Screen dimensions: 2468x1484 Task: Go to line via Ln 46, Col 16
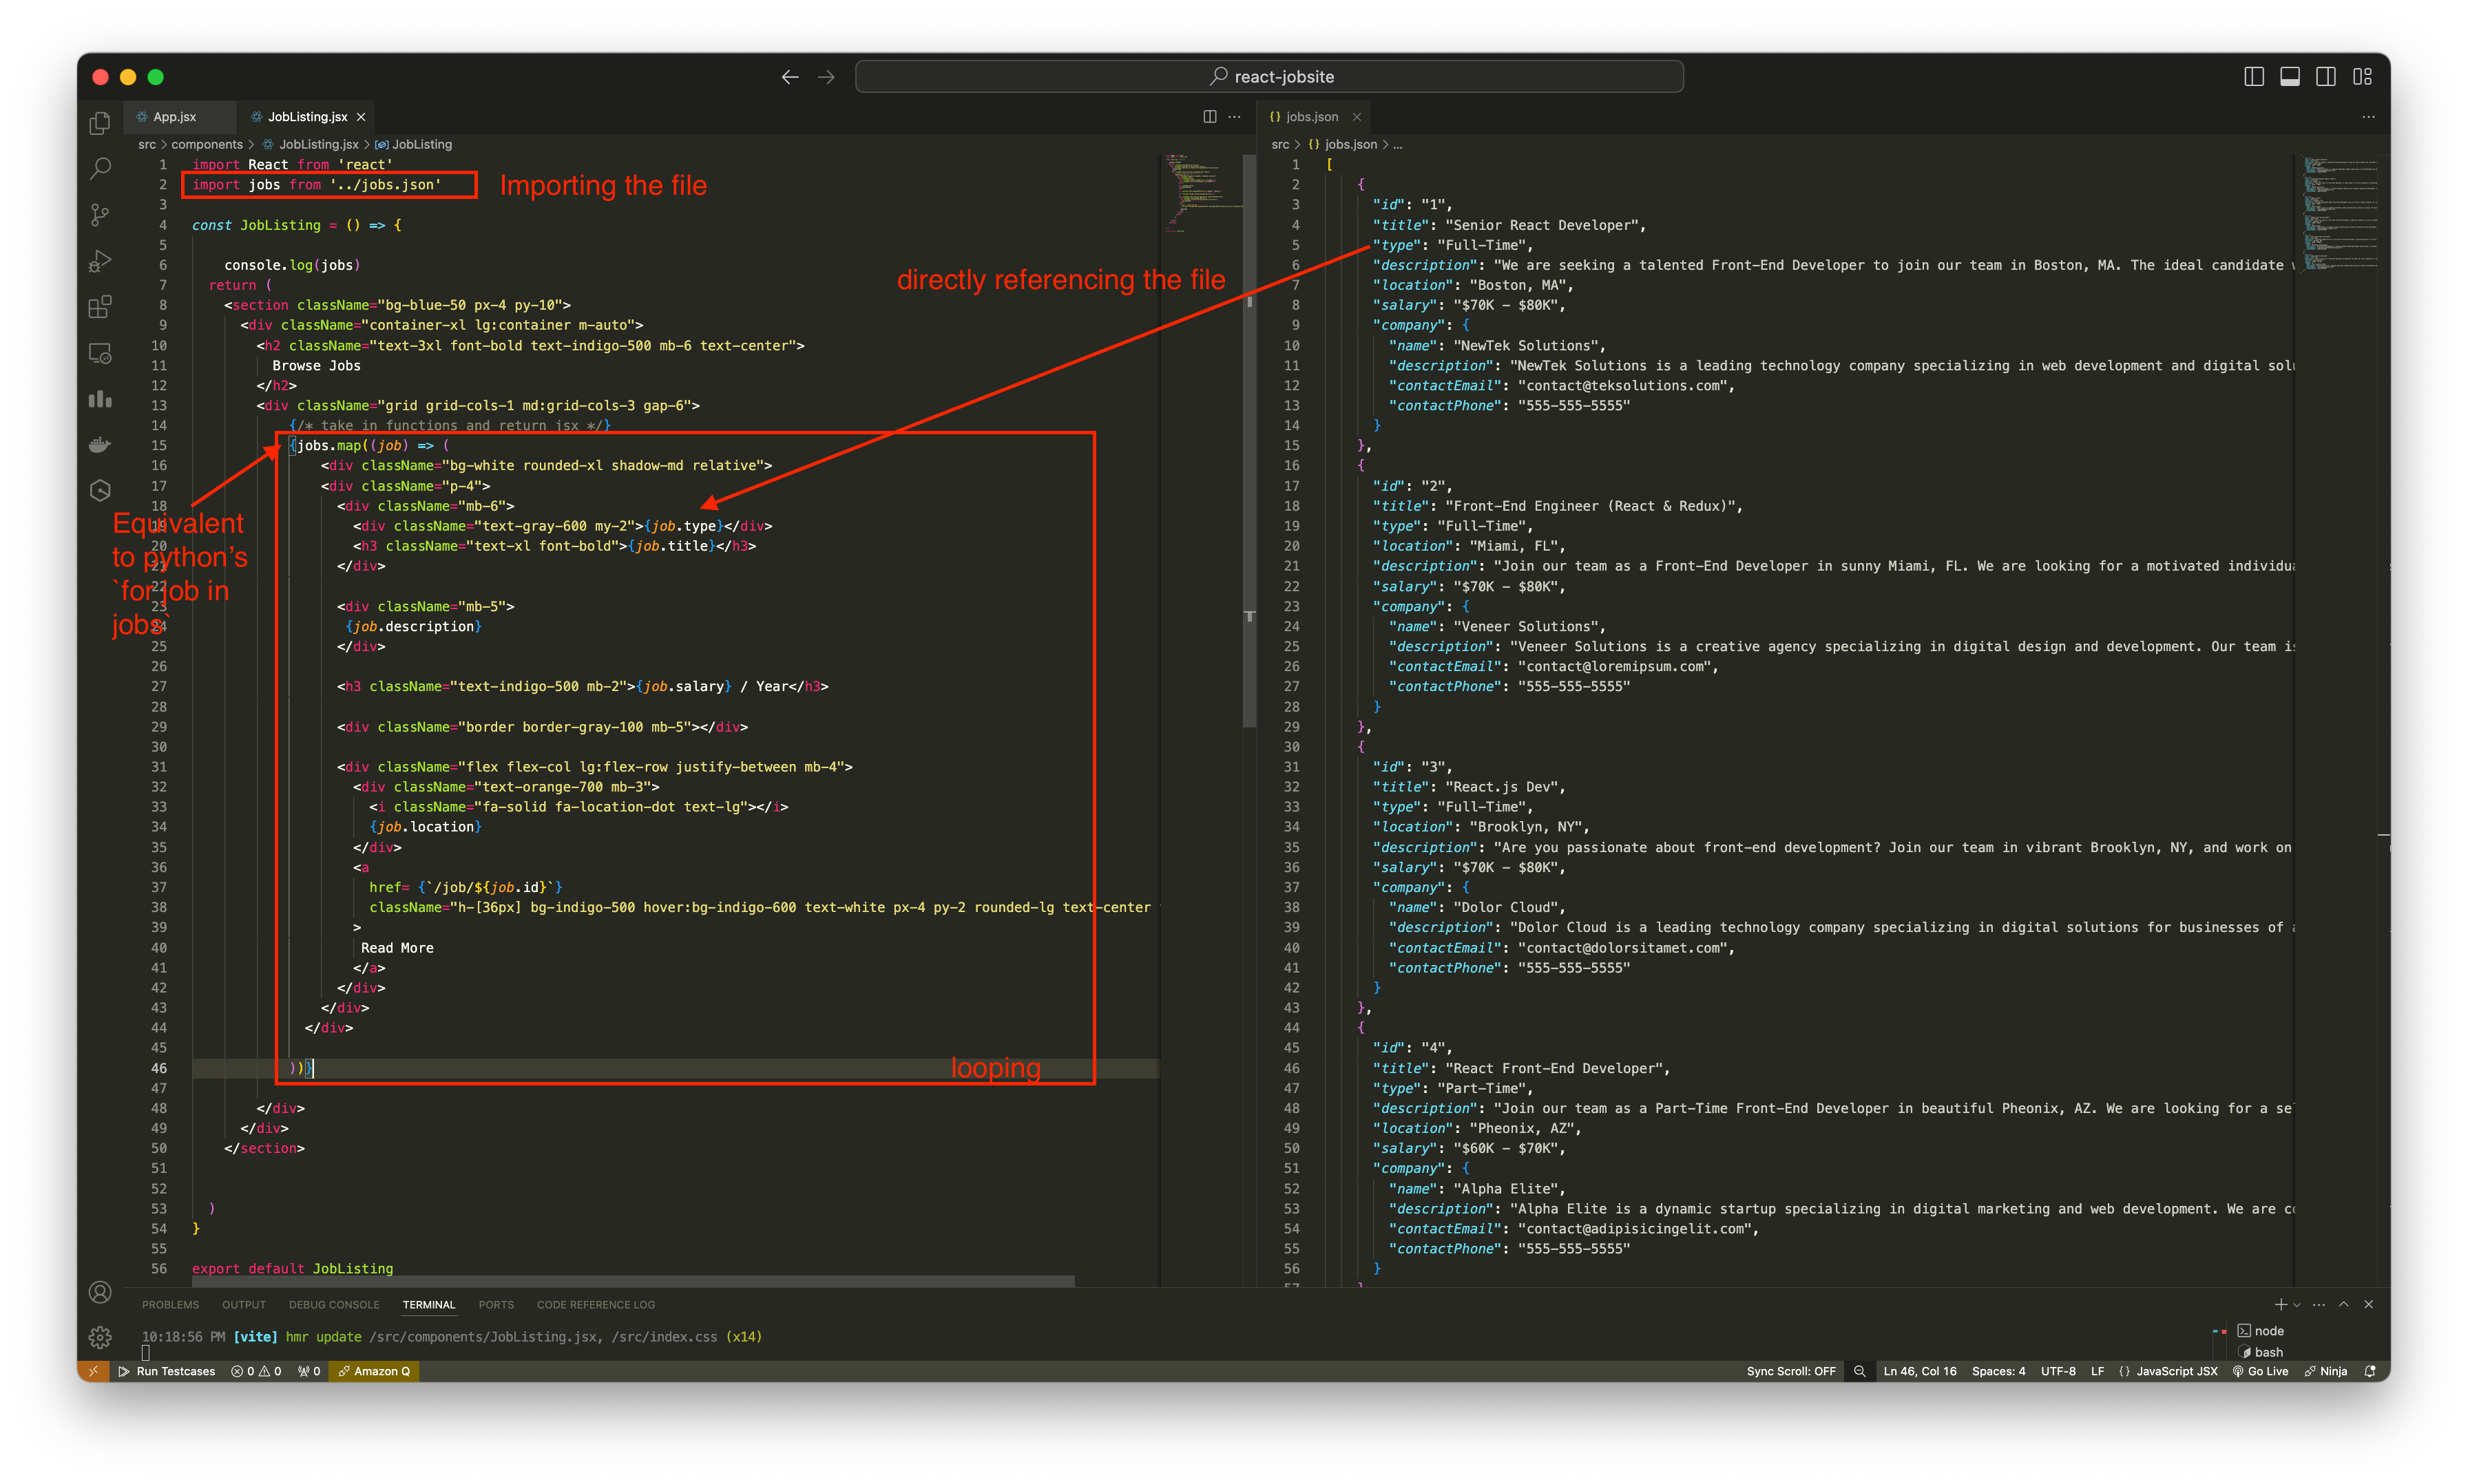click(x=1920, y=1371)
